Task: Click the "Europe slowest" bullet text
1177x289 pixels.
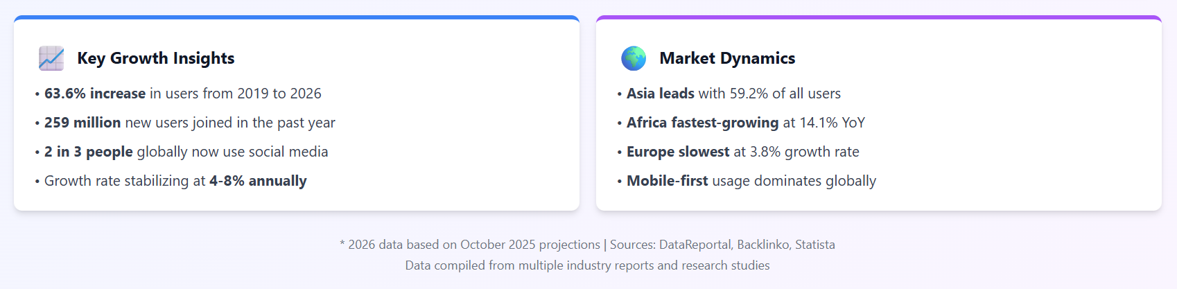Action: tap(678, 152)
